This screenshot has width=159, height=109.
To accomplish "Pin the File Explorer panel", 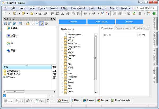I will pyautogui.click(x=51, y=19).
